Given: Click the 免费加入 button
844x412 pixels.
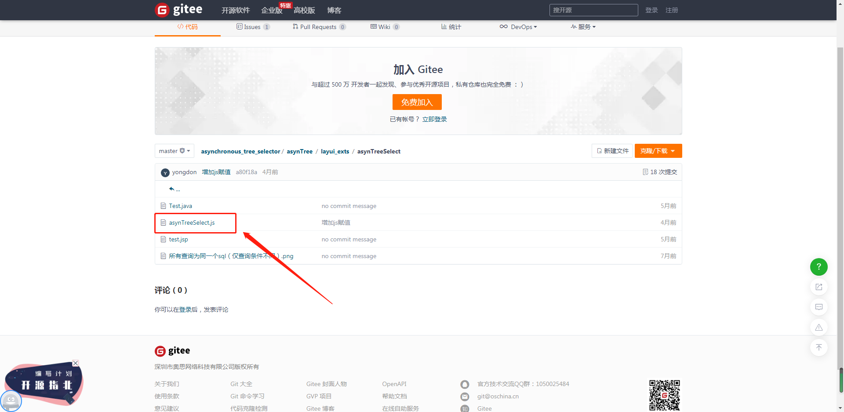Looking at the screenshot, I should pyautogui.click(x=417, y=102).
